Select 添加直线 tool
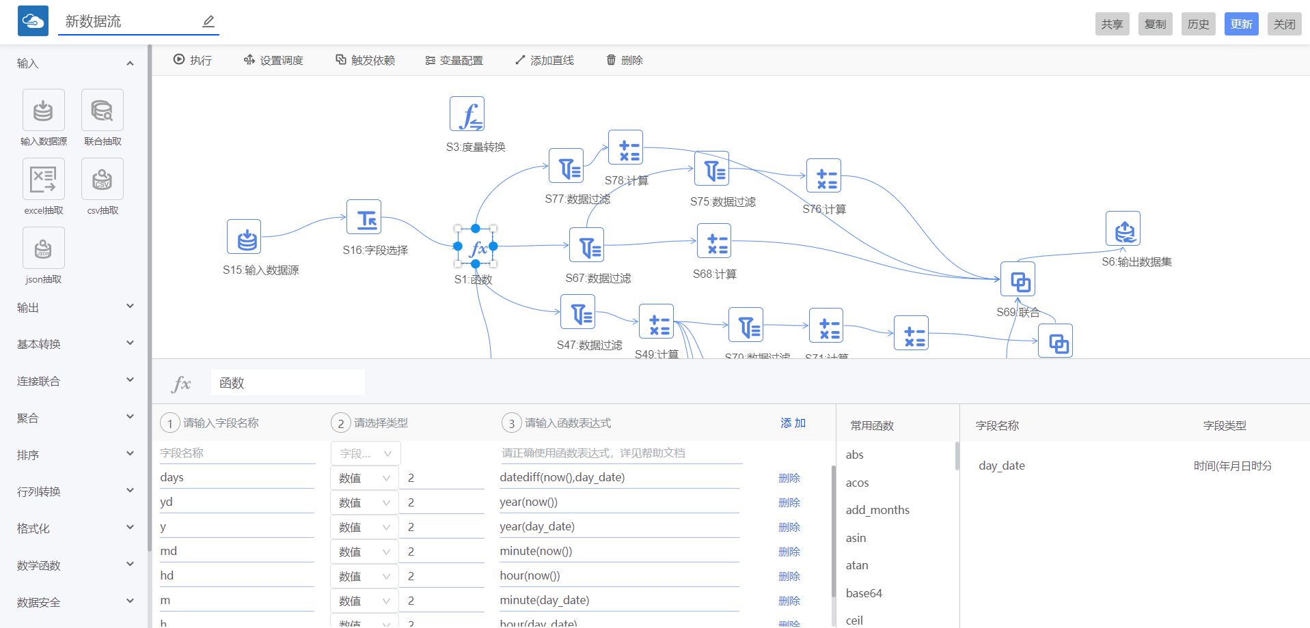This screenshot has width=1310, height=628. 545,60
